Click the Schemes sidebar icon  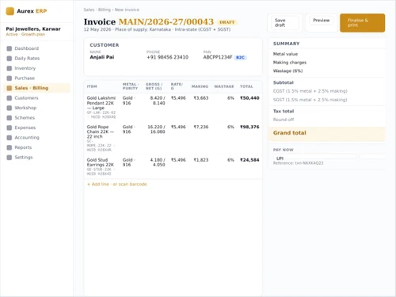(x=10, y=118)
